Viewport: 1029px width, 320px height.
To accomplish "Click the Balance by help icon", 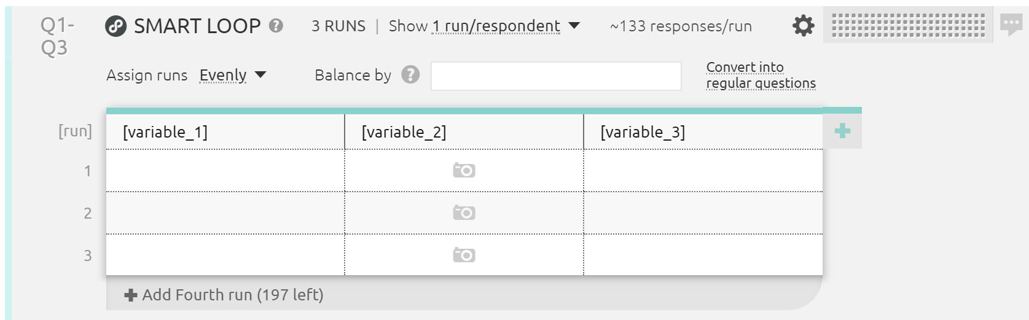I will pyautogui.click(x=410, y=74).
